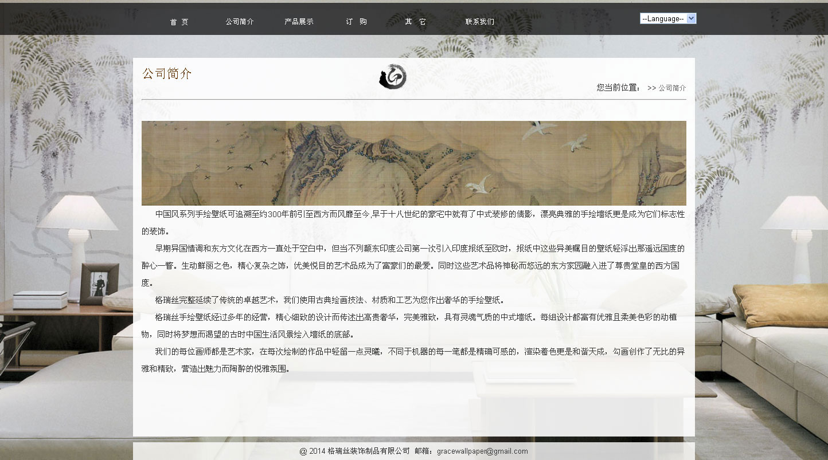Click the @ 2014 格瑞丝装饰制品有限公司 footer text

coord(354,451)
